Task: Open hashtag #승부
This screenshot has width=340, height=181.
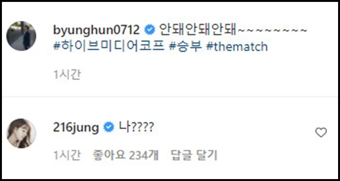Action: 185,46
